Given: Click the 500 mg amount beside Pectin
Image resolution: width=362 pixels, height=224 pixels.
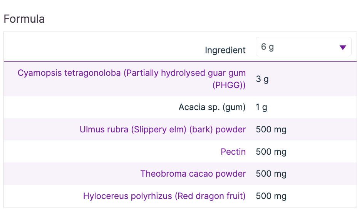Looking at the screenshot, I should [x=271, y=152].
